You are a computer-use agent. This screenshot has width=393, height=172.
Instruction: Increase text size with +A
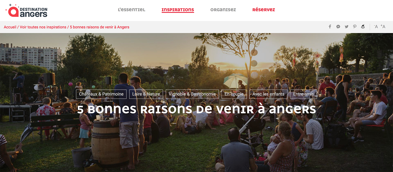(x=383, y=26)
